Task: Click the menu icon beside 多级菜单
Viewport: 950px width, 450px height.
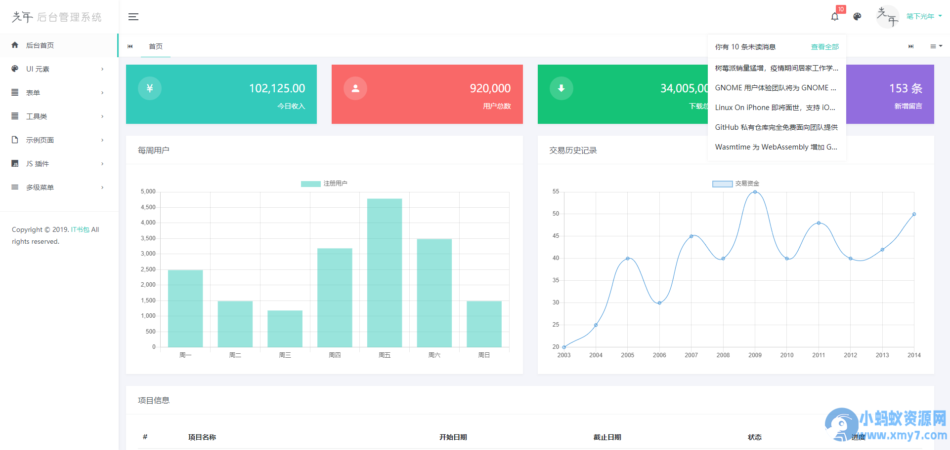Action: point(15,187)
